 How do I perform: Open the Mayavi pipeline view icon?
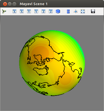pos(4,11)
